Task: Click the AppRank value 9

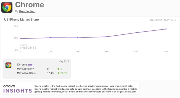Action: click(48, 69)
